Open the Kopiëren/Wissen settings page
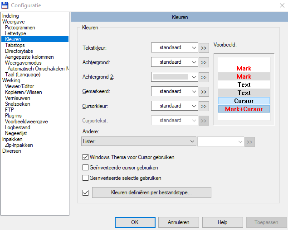This screenshot has width=288, height=230. coord(23,92)
